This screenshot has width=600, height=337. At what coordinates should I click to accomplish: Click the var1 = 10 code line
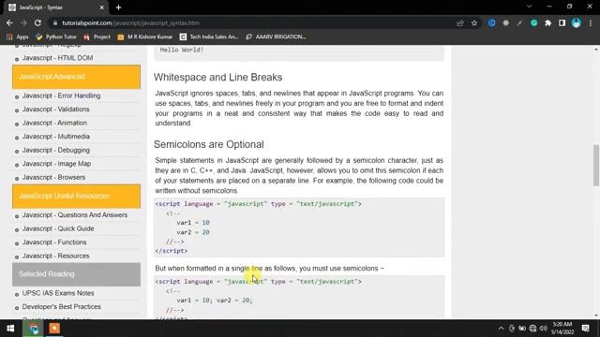193,223
